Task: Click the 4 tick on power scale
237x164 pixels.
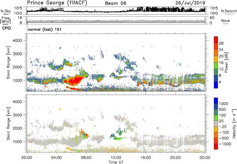Action: tap(220, 82)
